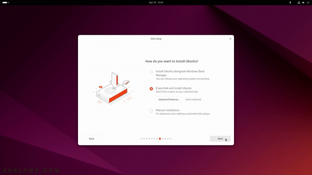
Task: Click the first progress step dot
Action: coord(142,139)
